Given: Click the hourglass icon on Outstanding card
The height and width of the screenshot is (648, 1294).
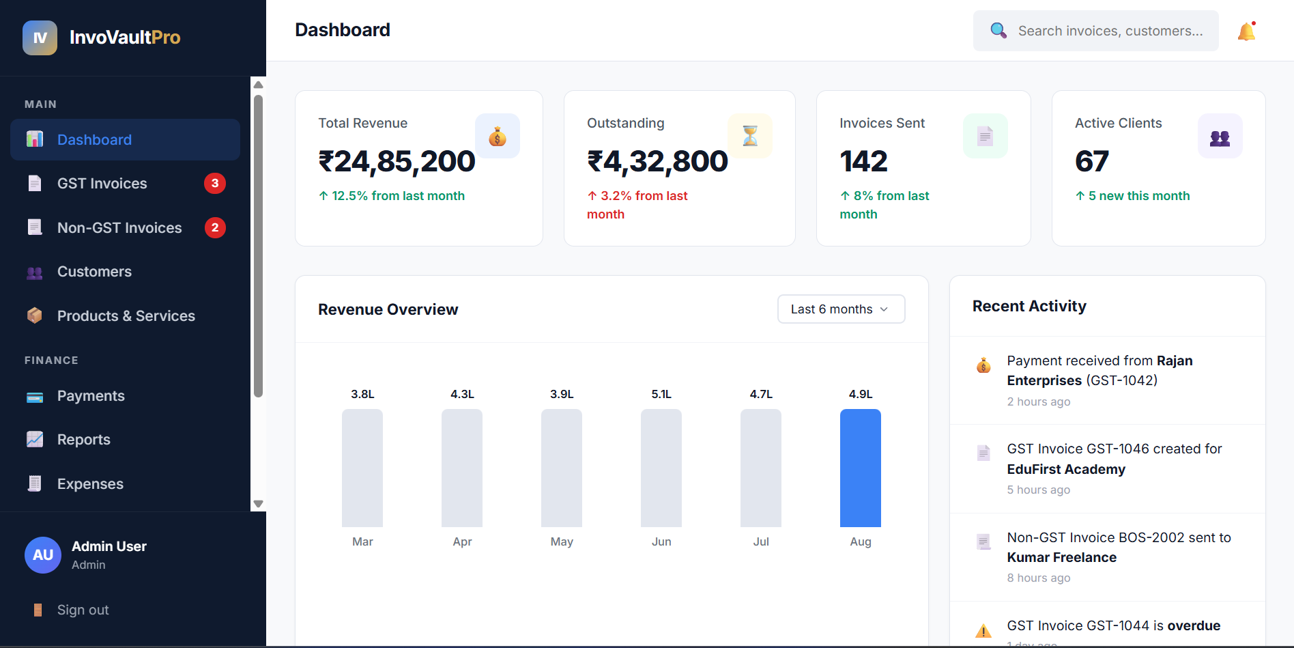Looking at the screenshot, I should 750,136.
